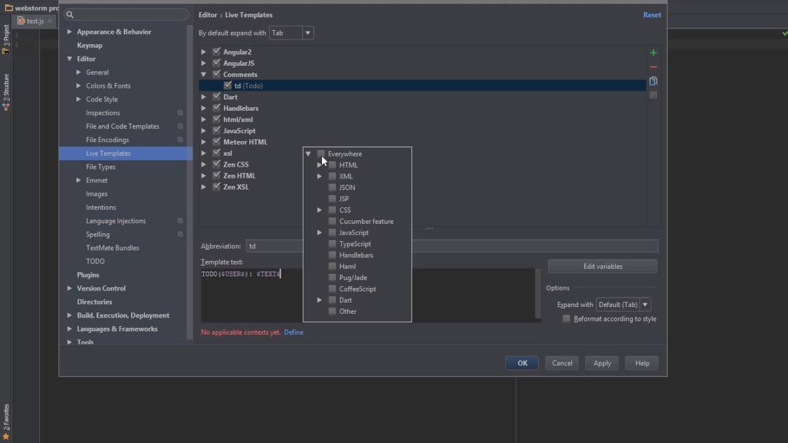Toggle the AngularJS template group checkbox
Screen dimensions: 788x443
click(217, 63)
